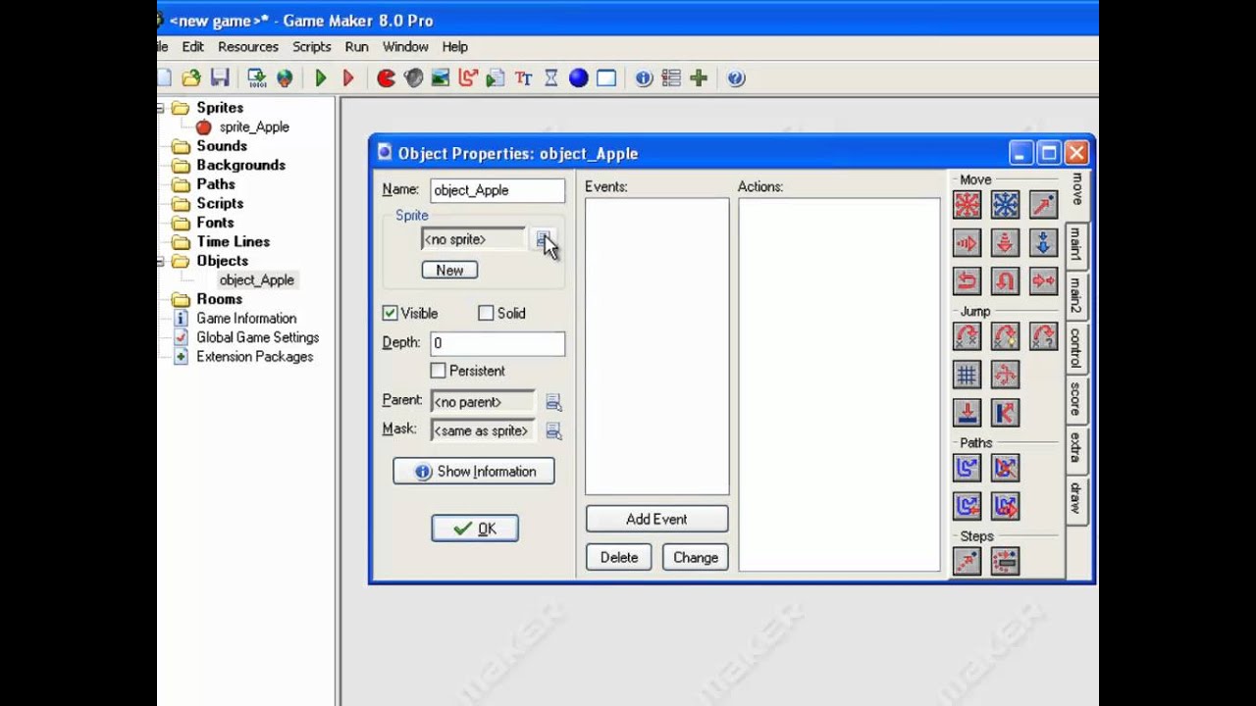Switch to the draw actions tab
Screen dimensions: 1256x706
tap(1075, 498)
